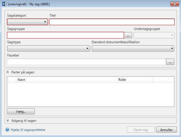Click the Word icon in title bar
The width and height of the screenshot is (181, 137).
pyautogui.click(x=4, y=4)
